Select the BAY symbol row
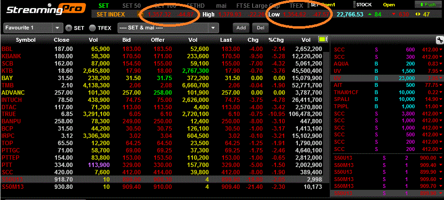This screenshot has height=200, width=444. (162, 78)
